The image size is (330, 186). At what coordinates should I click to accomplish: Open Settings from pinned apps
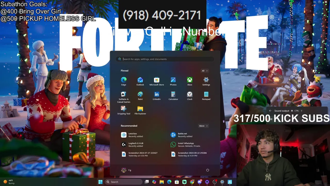click(x=206, y=81)
